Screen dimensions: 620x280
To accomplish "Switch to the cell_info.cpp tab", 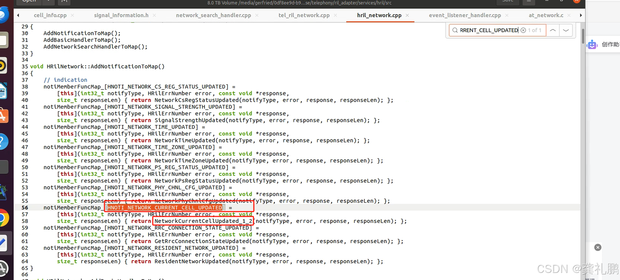I will pos(50,15).
